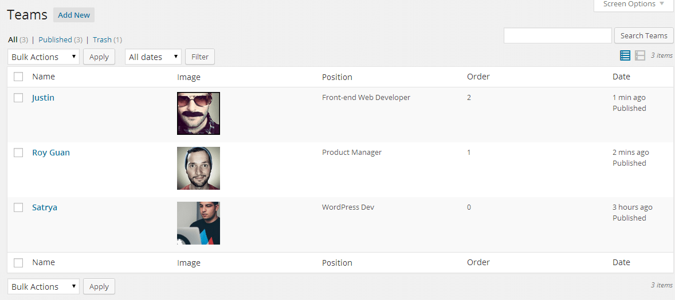Show Published teams filter
Screen dimensions: 675x300
tap(55, 40)
